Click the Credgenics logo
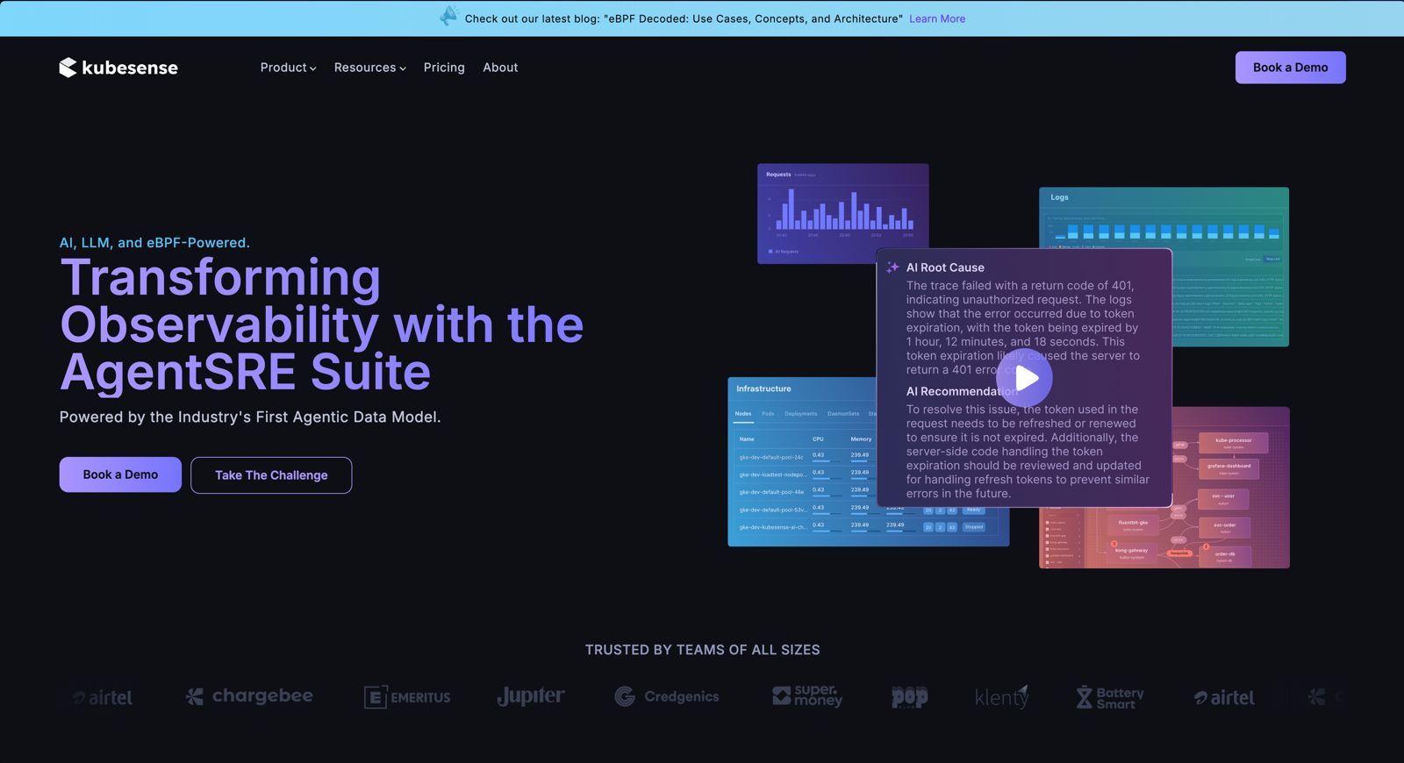 pyautogui.click(x=667, y=696)
